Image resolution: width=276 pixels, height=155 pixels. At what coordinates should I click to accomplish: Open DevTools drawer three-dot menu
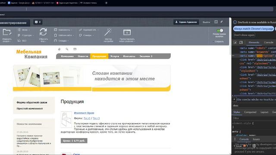point(235,139)
